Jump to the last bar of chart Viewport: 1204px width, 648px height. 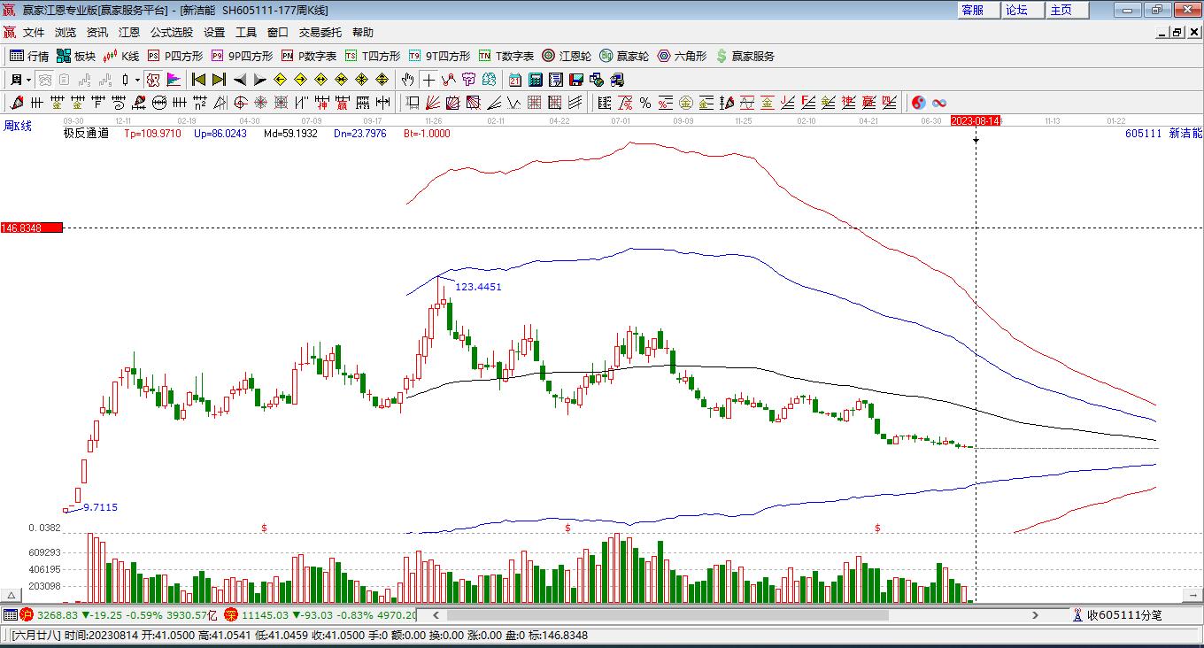[219, 80]
